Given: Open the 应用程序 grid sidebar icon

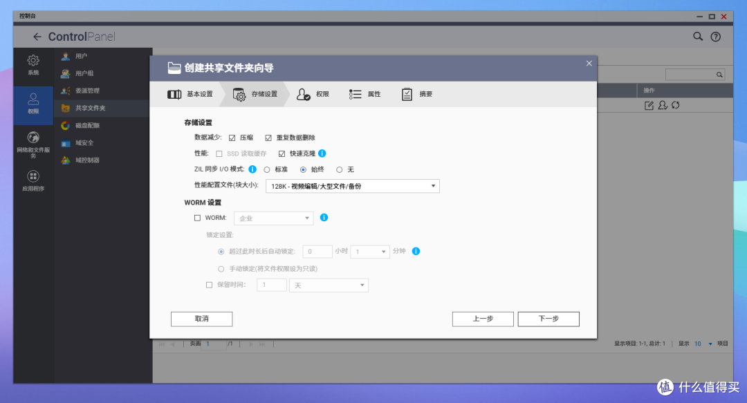Looking at the screenshot, I should [x=33, y=181].
